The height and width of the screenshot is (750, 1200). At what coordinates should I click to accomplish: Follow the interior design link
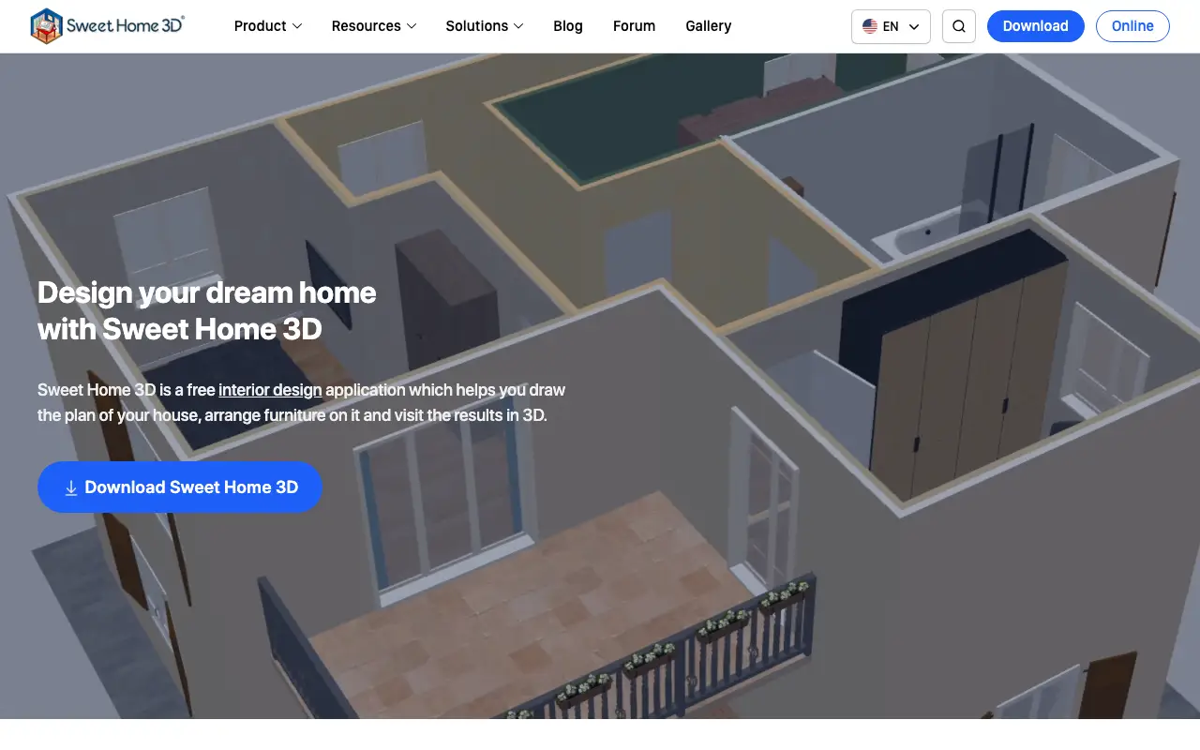pyautogui.click(x=270, y=390)
